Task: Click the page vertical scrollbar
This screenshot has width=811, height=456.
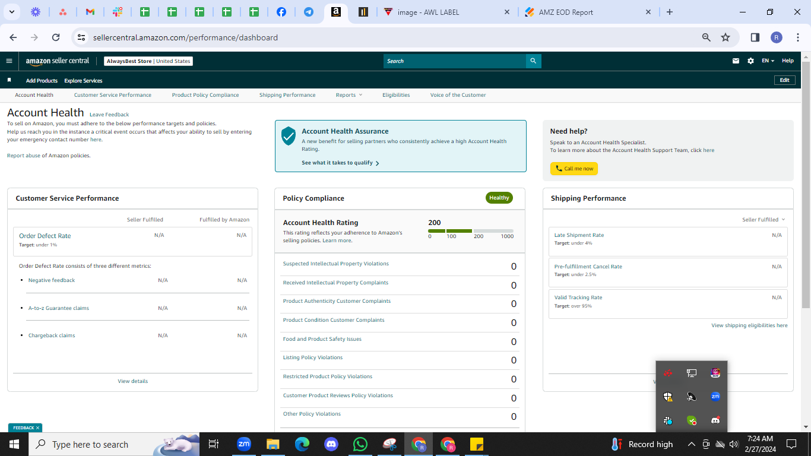Action: coord(806,183)
